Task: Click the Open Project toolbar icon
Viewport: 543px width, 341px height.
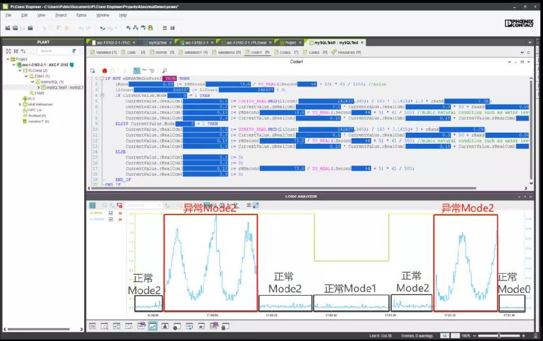Action: coord(16,28)
